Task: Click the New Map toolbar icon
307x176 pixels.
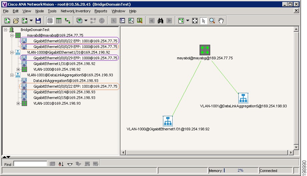Action: (7, 21)
